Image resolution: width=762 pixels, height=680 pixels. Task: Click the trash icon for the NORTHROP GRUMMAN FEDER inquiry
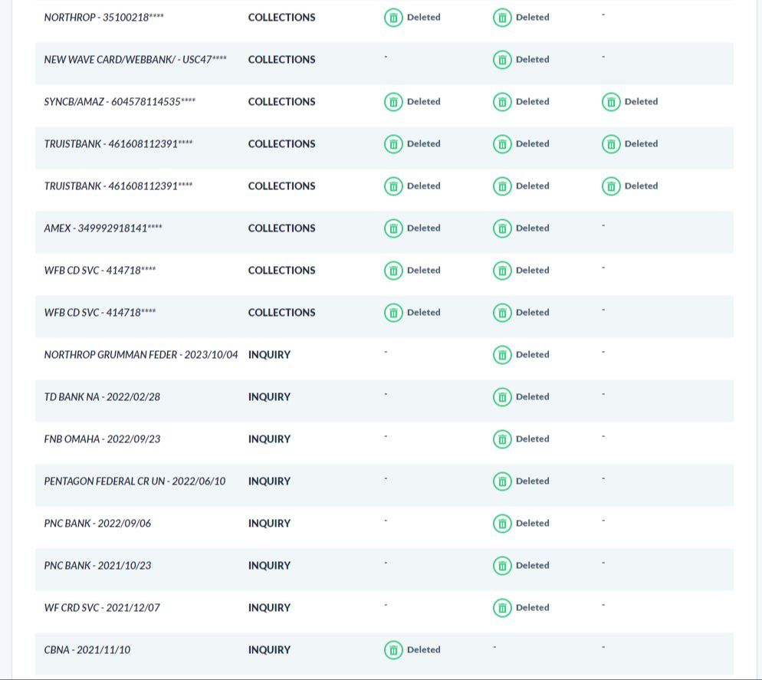tap(502, 355)
